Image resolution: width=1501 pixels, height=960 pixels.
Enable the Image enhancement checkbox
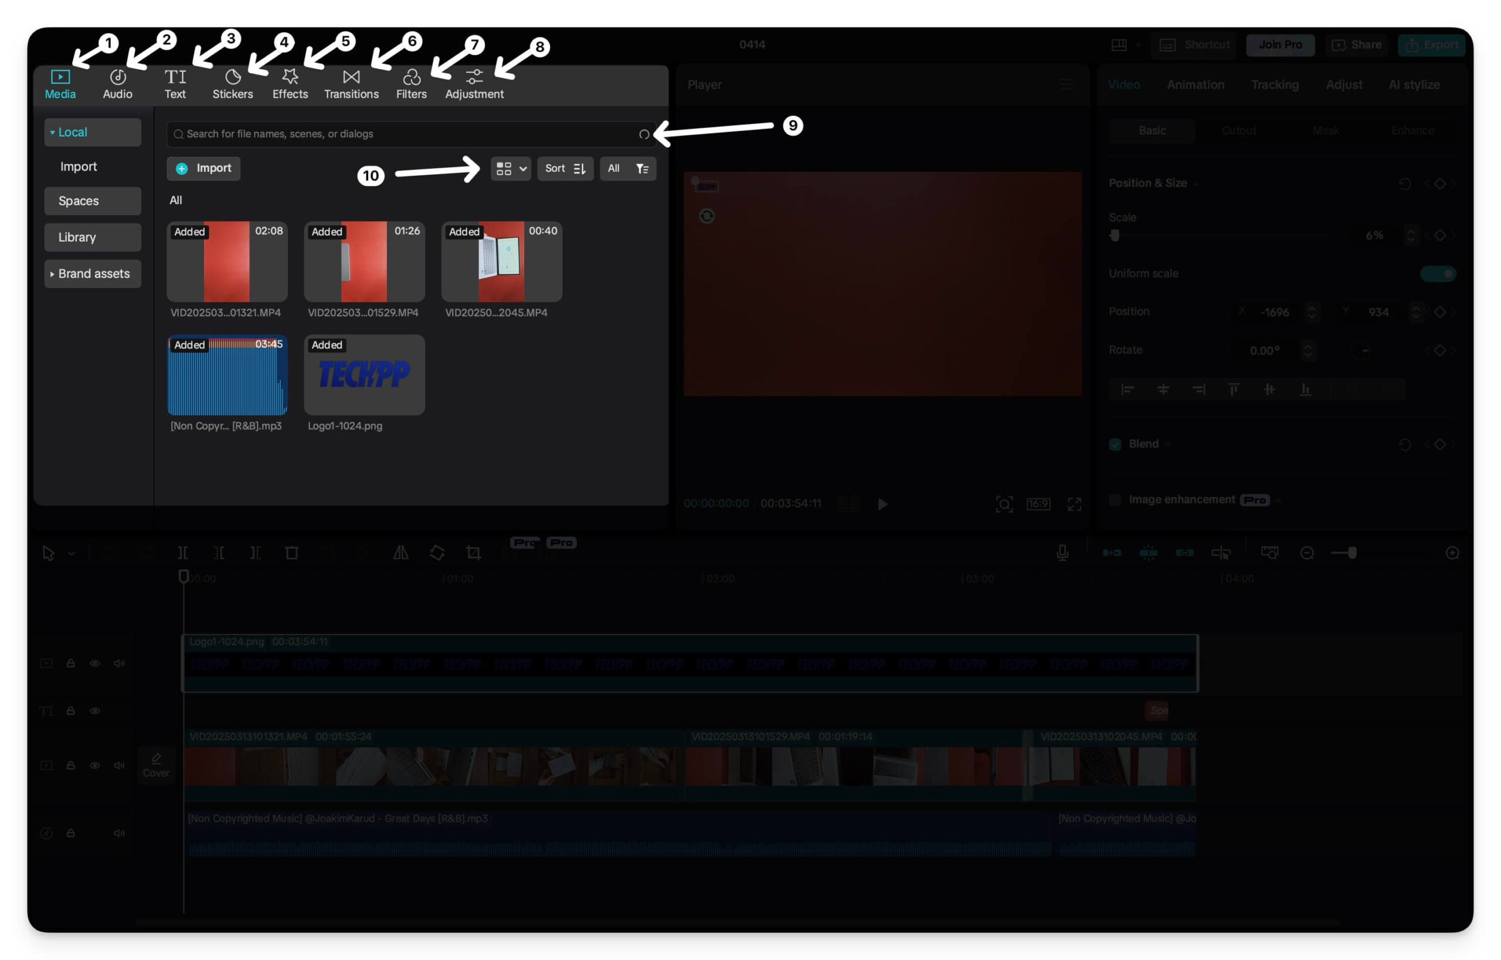tap(1115, 500)
